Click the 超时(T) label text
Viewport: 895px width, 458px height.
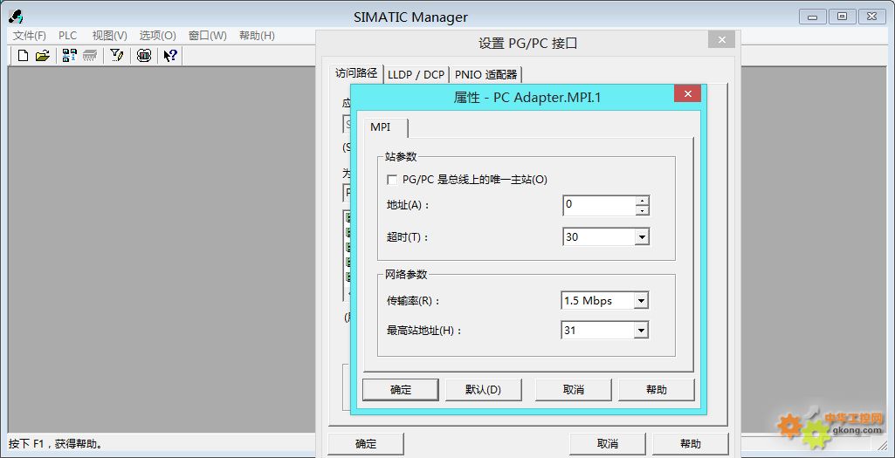[408, 237]
